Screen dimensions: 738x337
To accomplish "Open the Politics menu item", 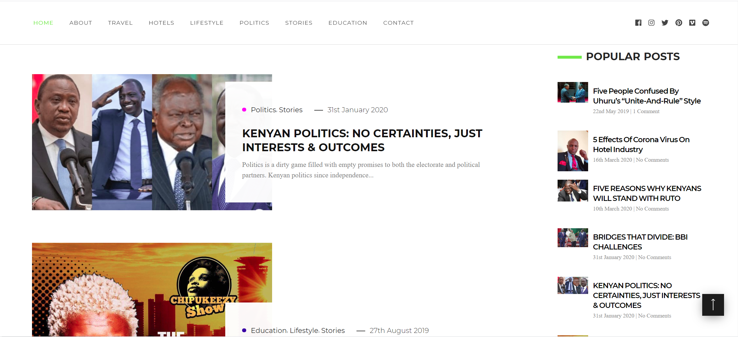I will click(x=254, y=23).
